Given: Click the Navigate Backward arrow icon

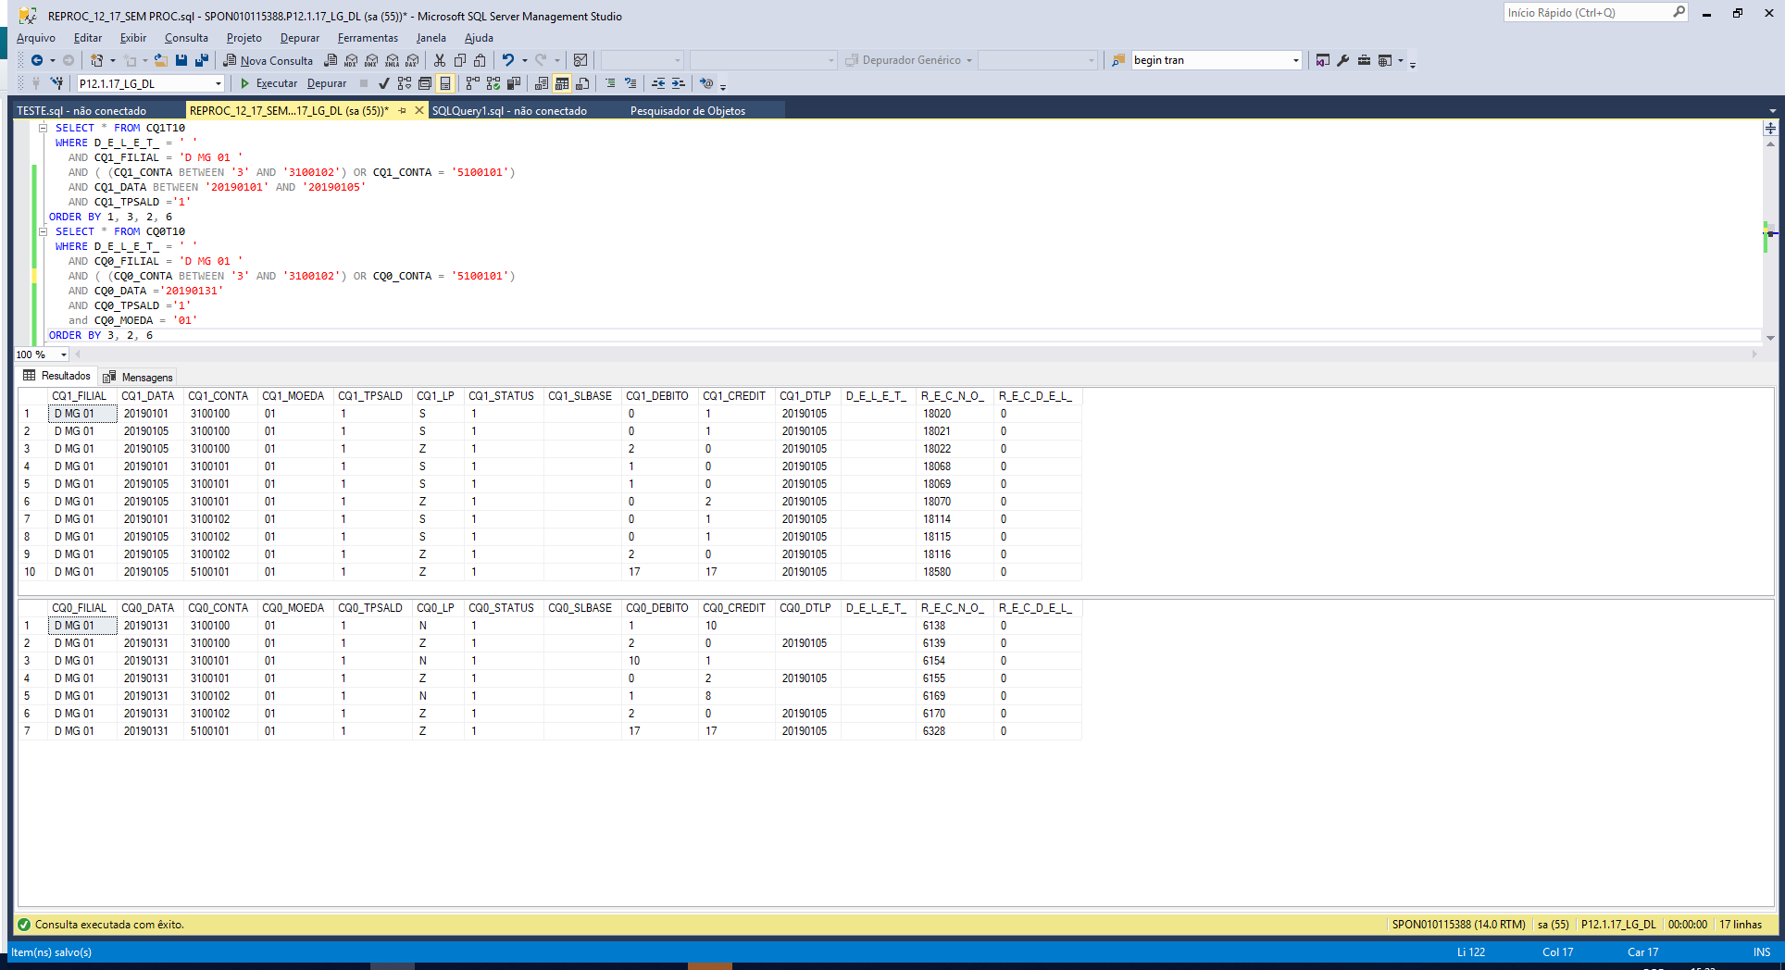Looking at the screenshot, I should [36, 60].
